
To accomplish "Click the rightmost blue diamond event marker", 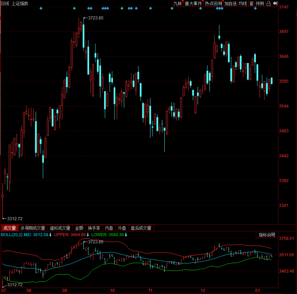I will [255, 8].
